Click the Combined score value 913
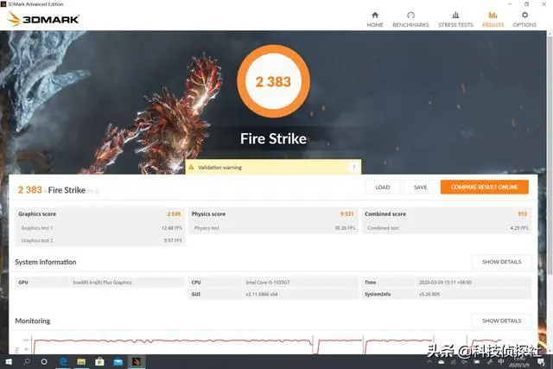This screenshot has height=369, width=553. (x=522, y=213)
